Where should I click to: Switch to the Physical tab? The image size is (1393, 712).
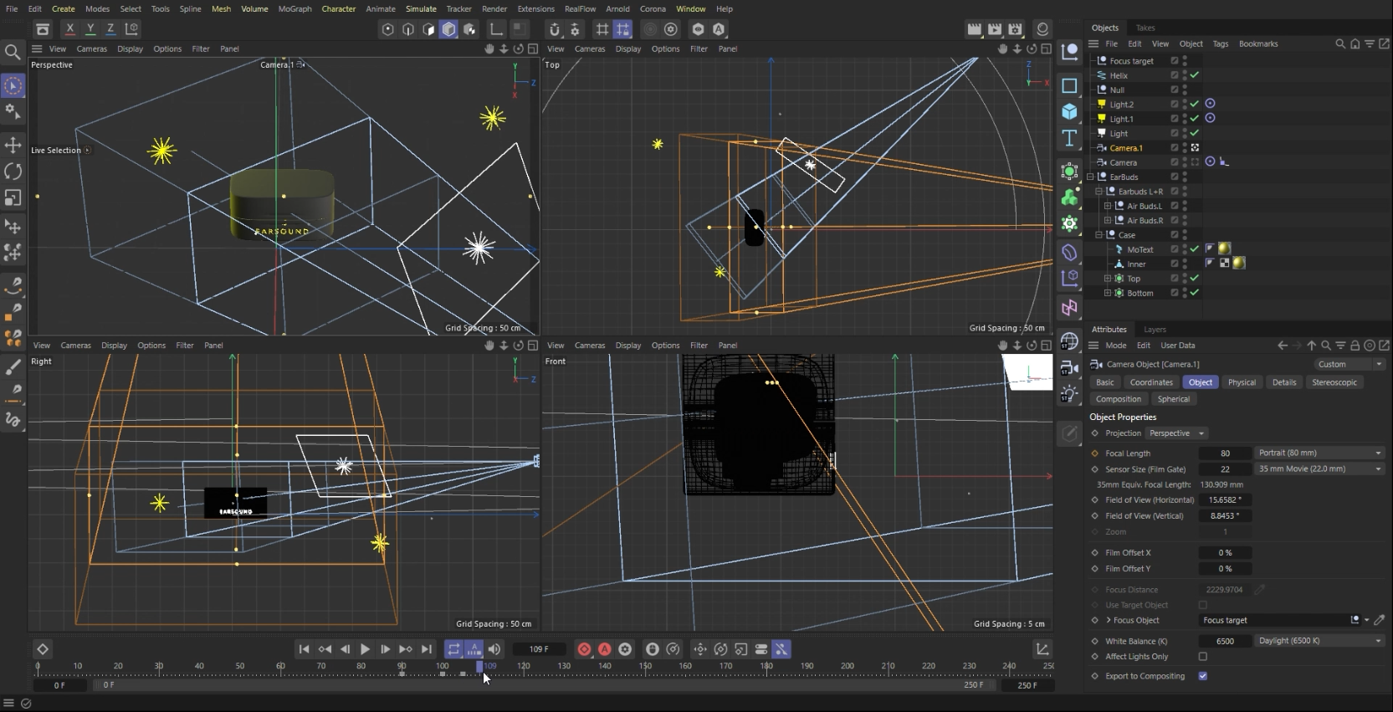(x=1242, y=382)
